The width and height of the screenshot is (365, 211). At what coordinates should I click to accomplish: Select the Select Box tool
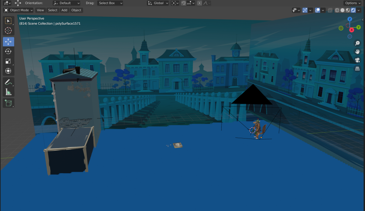point(9,21)
